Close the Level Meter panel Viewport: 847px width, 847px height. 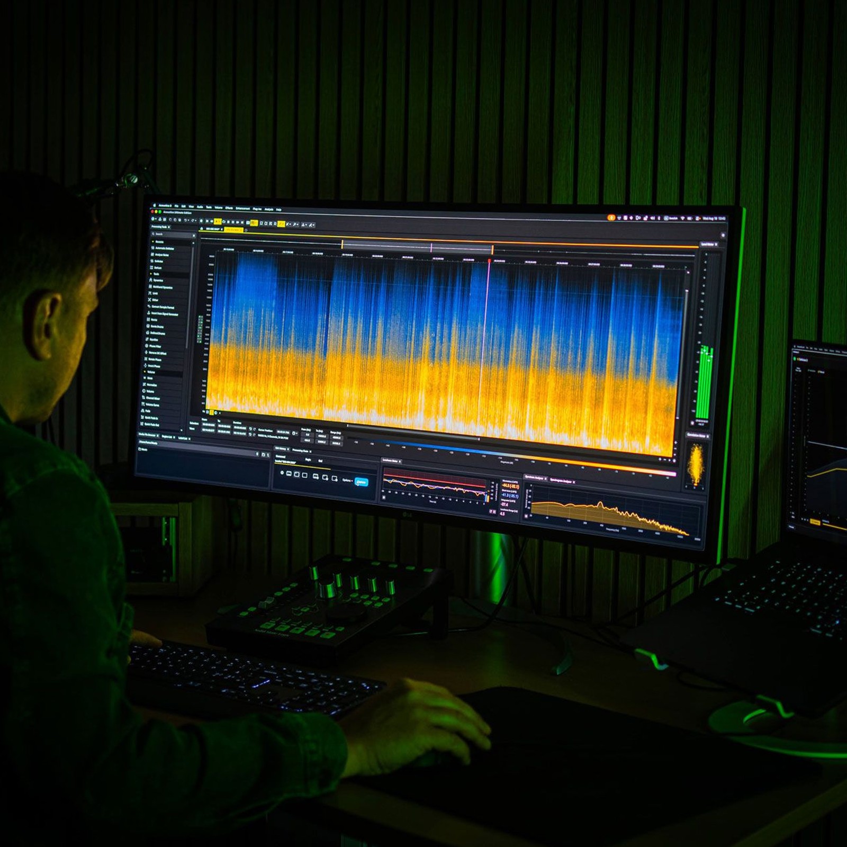pos(716,244)
